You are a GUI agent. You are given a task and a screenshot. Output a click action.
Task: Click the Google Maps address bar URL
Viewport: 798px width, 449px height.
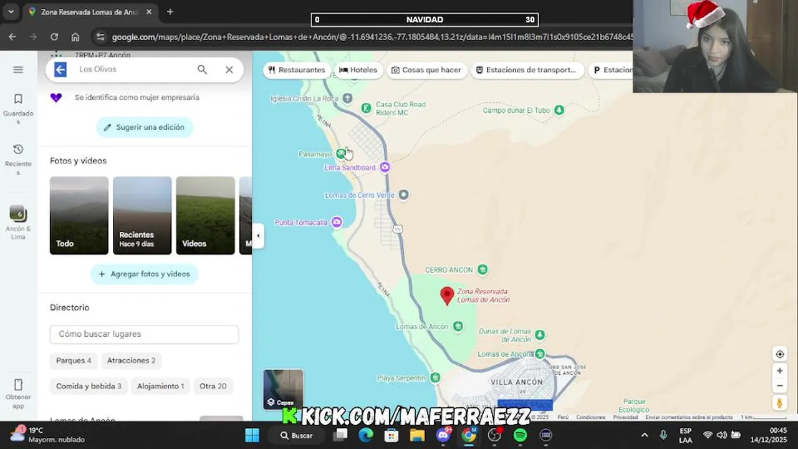tap(372, 37)
